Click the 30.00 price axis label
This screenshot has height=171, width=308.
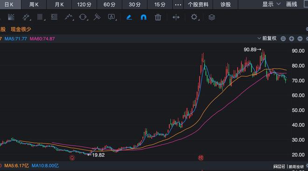tap(298, 140)
